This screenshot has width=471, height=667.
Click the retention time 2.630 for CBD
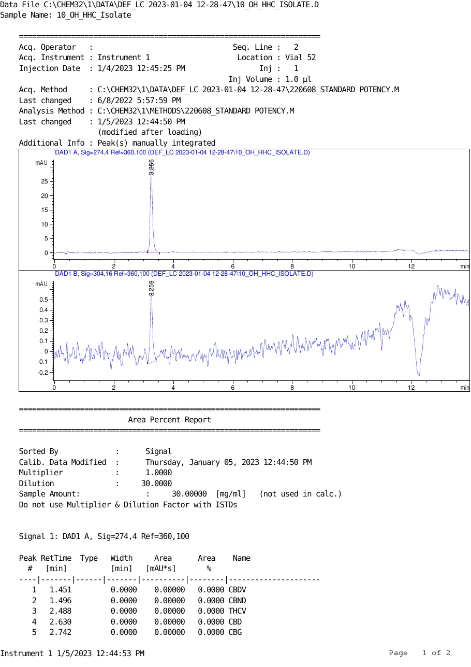click(61, 622)
